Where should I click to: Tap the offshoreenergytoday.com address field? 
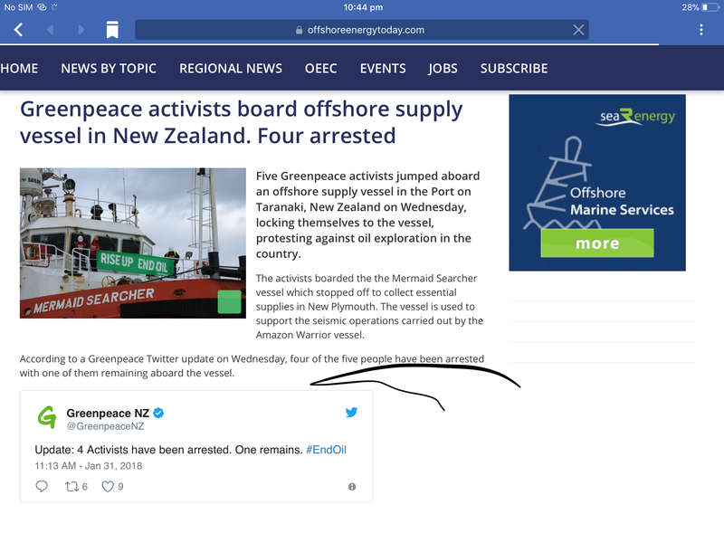[x=361, y=30]
